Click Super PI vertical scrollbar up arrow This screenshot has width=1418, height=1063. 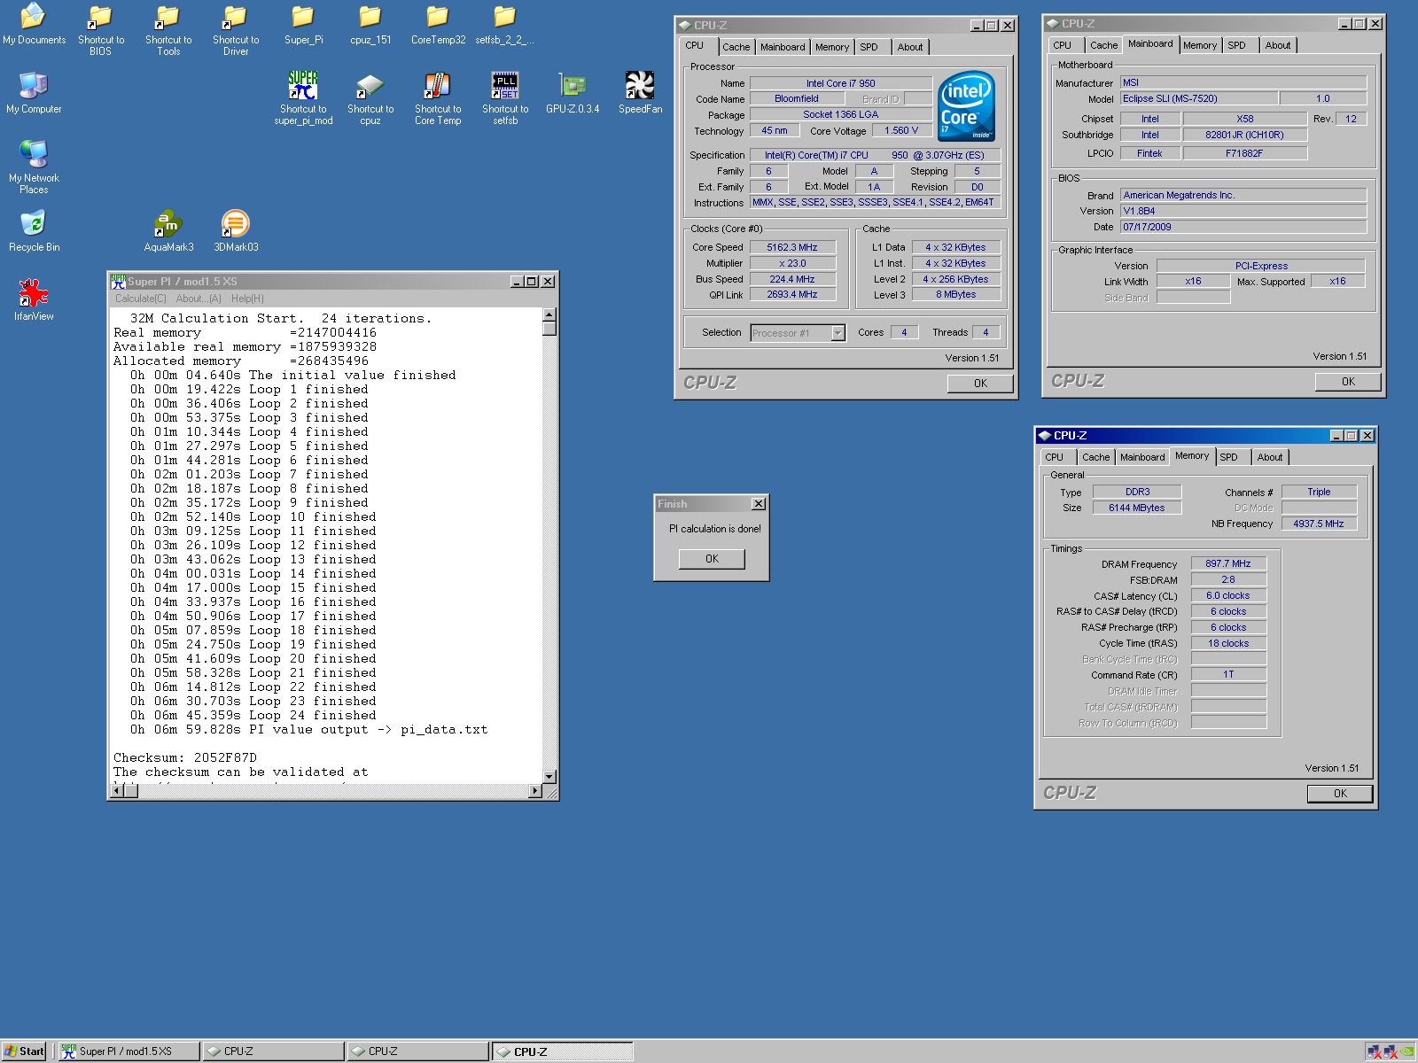[x=549, y=314]
